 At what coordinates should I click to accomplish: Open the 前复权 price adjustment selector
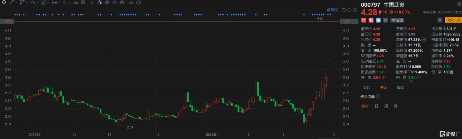point(332,10)
